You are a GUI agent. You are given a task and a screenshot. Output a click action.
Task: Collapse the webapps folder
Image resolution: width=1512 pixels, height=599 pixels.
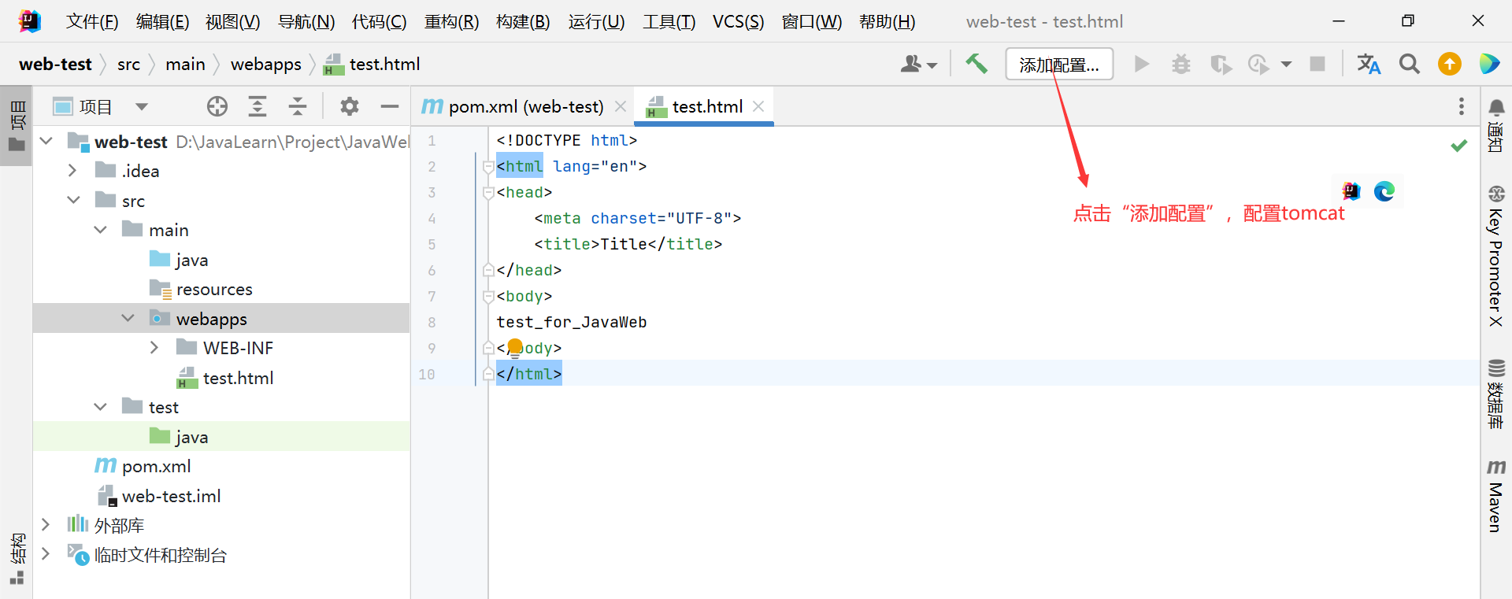click(x=128, y=319)
